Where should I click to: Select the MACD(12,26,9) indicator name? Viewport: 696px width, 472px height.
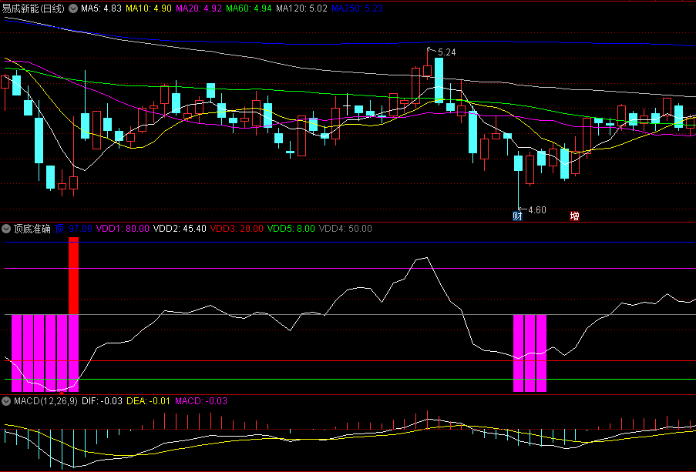pyautogui.click(x=45, y=401)
